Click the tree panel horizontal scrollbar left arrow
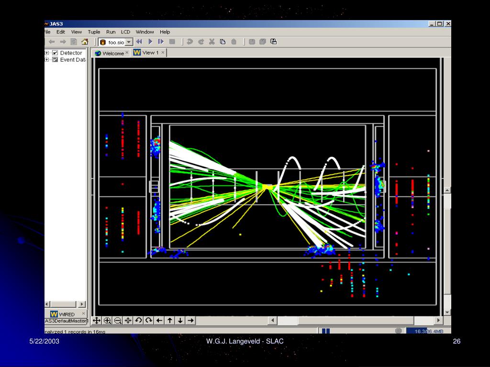The image size is (490, 367). click(x=47, y=304)
